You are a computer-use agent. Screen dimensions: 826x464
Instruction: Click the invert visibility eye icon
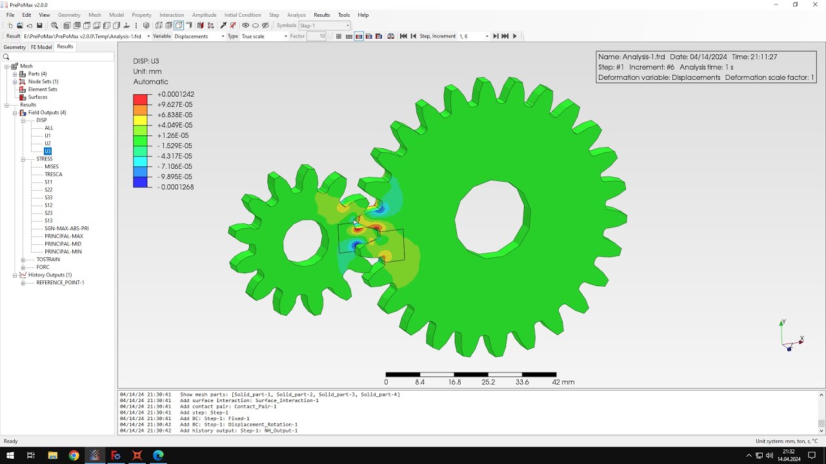click(256, 25)
